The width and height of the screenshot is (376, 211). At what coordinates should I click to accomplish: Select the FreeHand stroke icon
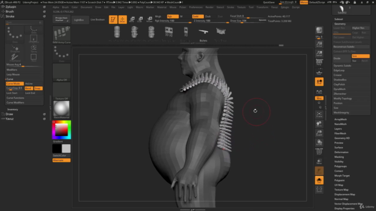coord(15,57)
